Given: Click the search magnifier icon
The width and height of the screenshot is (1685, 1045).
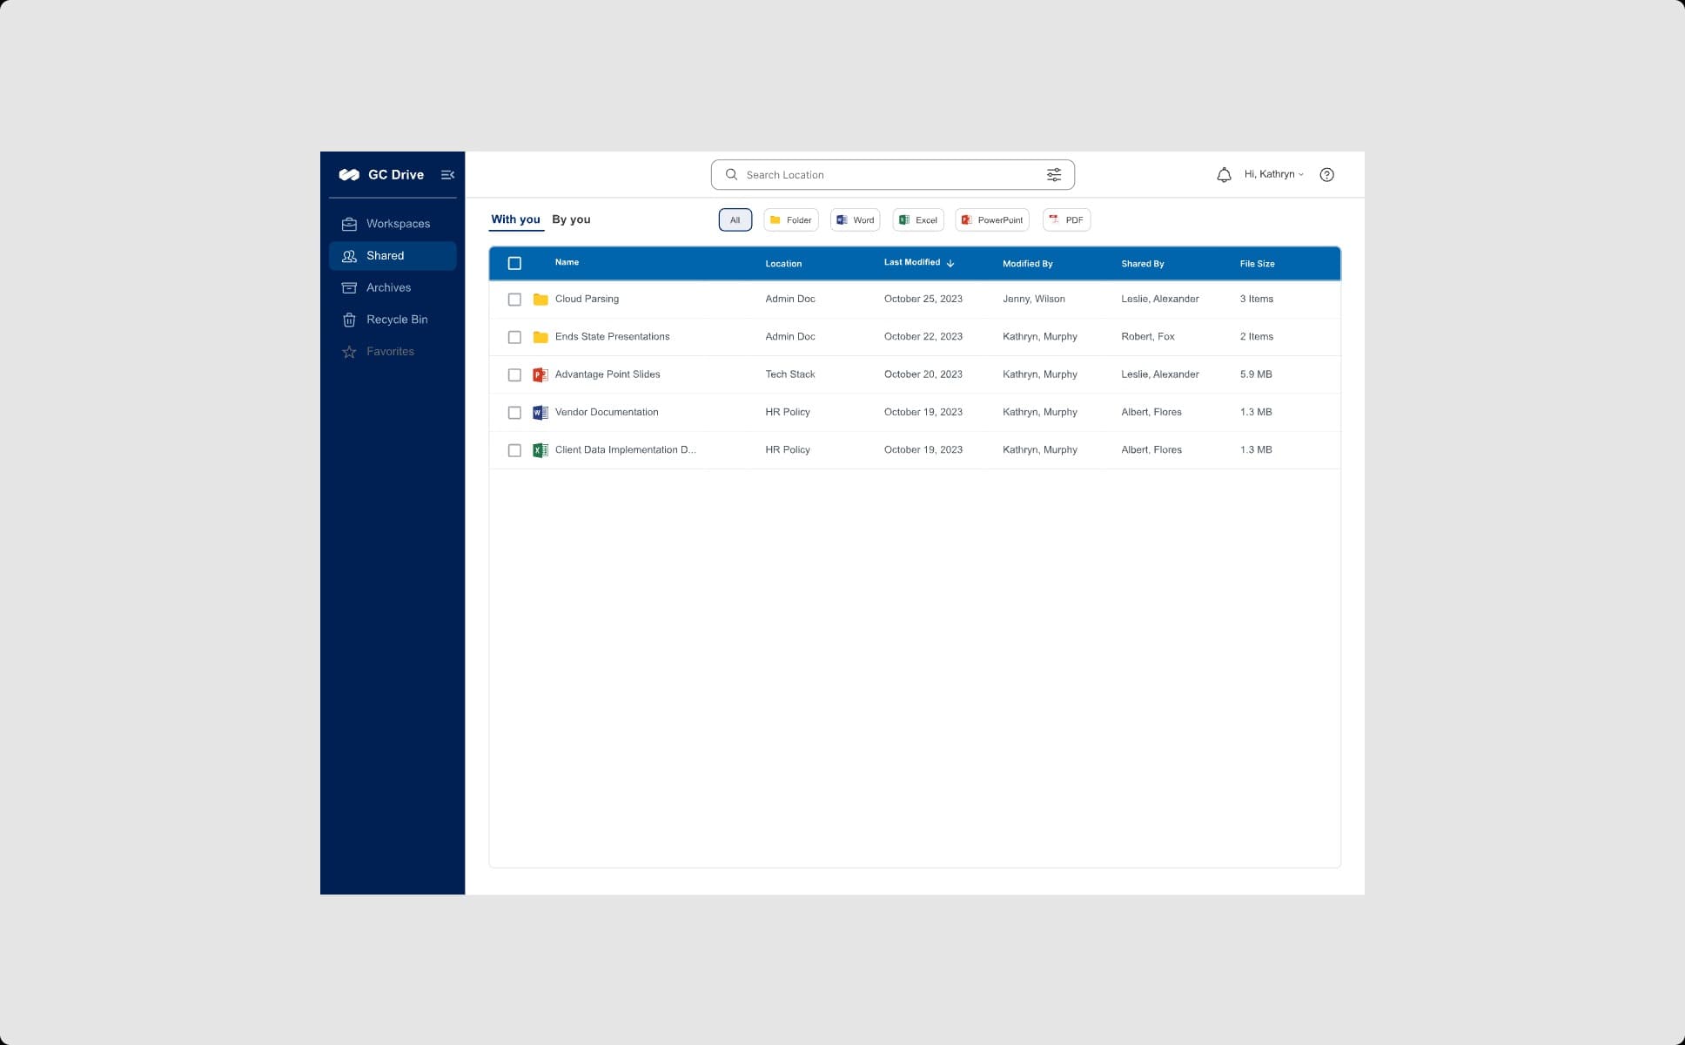Looking at the screenshot, I should point(731,174).
